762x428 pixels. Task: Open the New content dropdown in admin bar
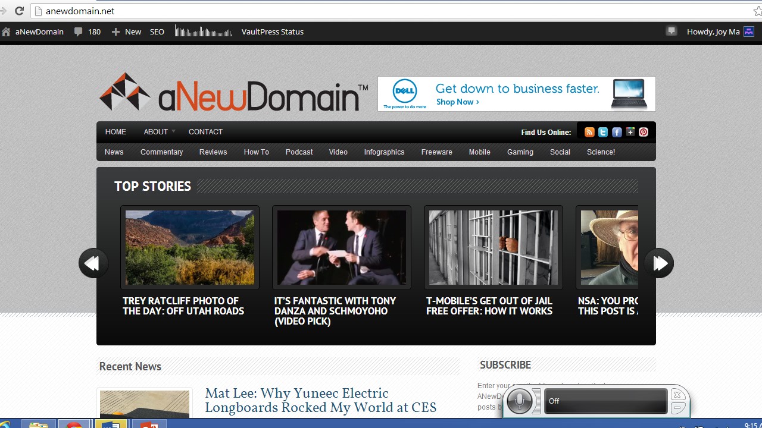tap(126, 32)
